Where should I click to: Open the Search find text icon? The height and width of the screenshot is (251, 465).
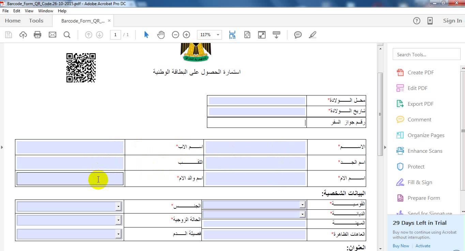point(67,35)
